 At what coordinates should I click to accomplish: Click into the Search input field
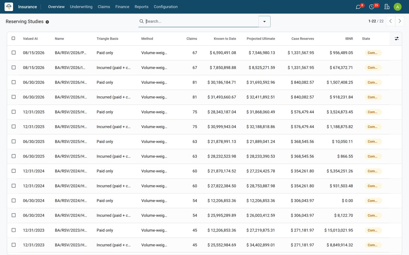[201, 21]
